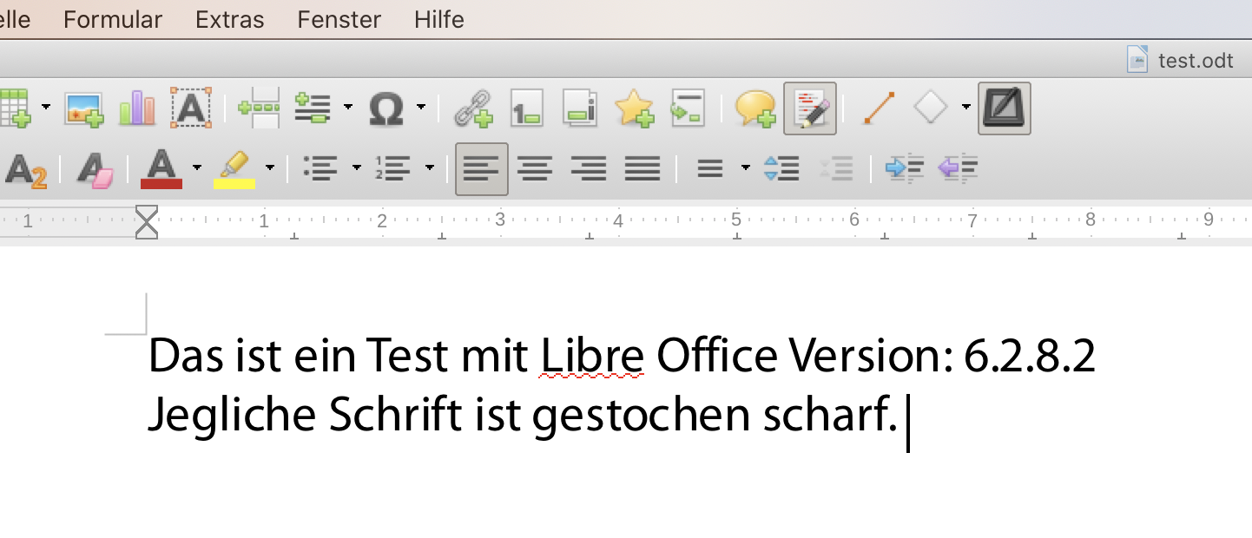Apply subscript formatting
The image size is (1252, 538).
[25, 169]
